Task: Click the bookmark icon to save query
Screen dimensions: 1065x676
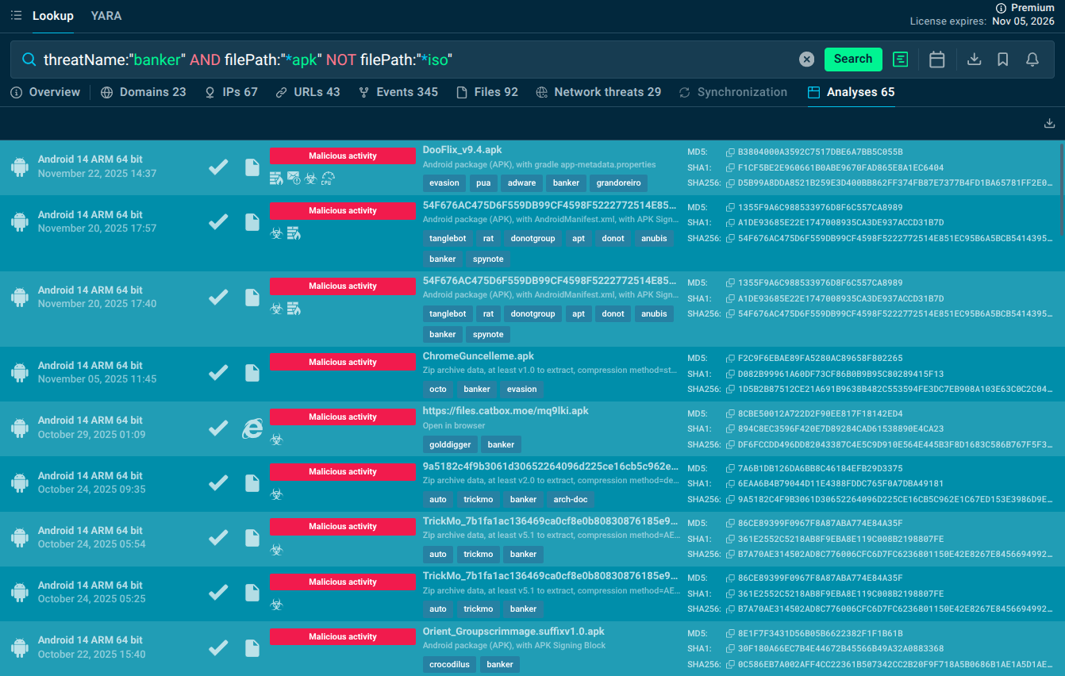Action: (1003, 60)
